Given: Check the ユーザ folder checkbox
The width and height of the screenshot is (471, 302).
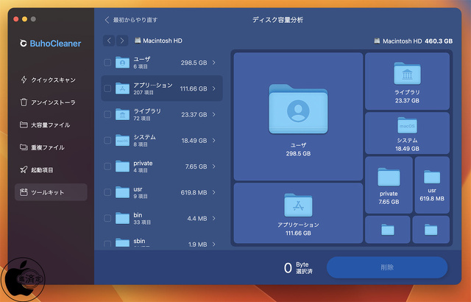Looking at the screenshot, I should pyautogui.click(x=107, y=63).
